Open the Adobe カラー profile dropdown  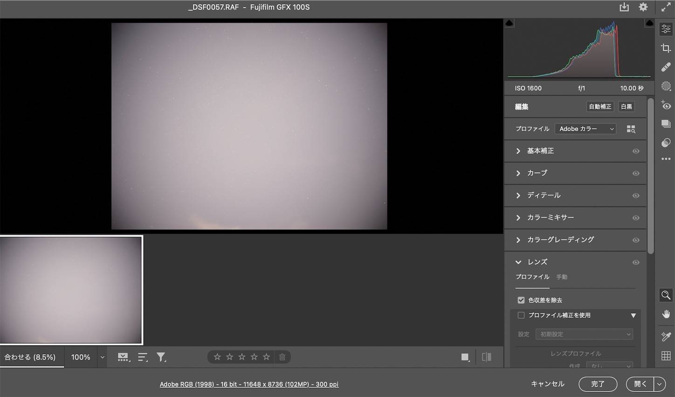585,128
